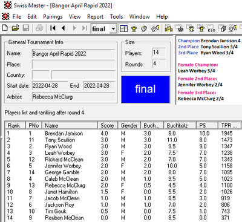Sort by the Score column header
242x222 pixels.
point(108,125)
